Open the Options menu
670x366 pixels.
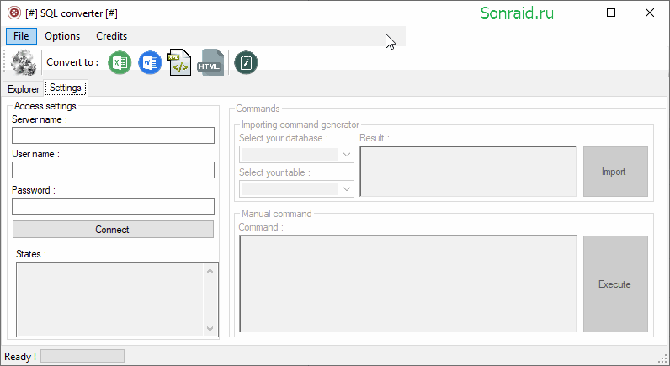pos(62,36)
